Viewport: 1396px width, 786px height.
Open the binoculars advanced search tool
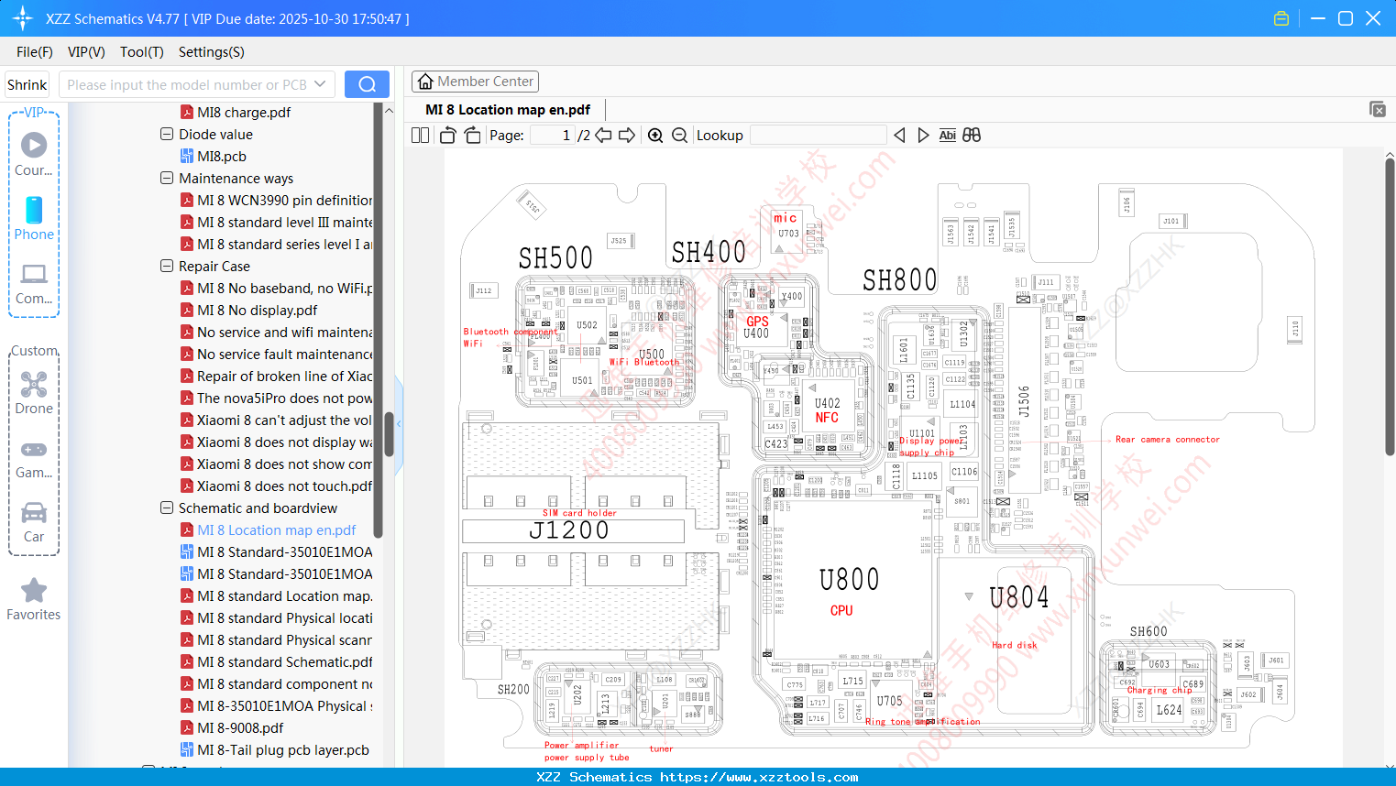972,135
